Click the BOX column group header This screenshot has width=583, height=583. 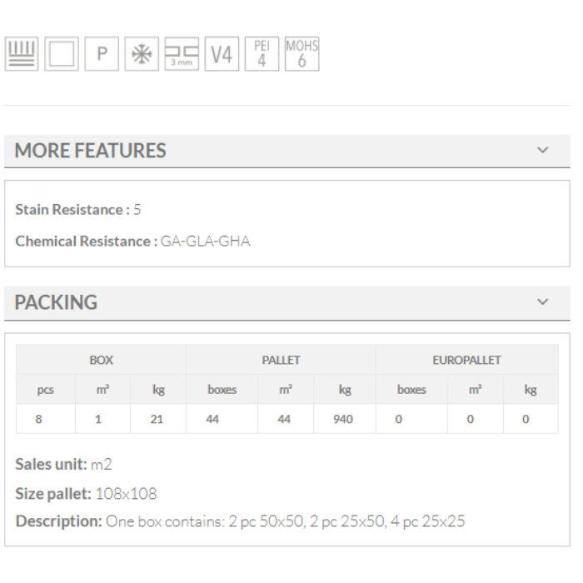click(101, 361)
